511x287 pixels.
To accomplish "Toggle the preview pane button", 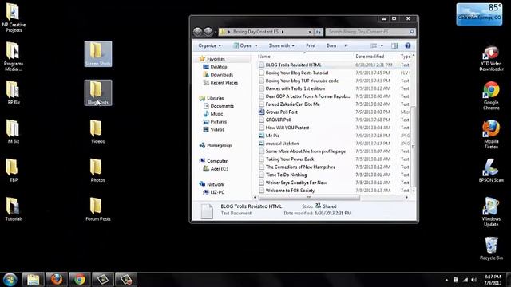I will point(394,46).
